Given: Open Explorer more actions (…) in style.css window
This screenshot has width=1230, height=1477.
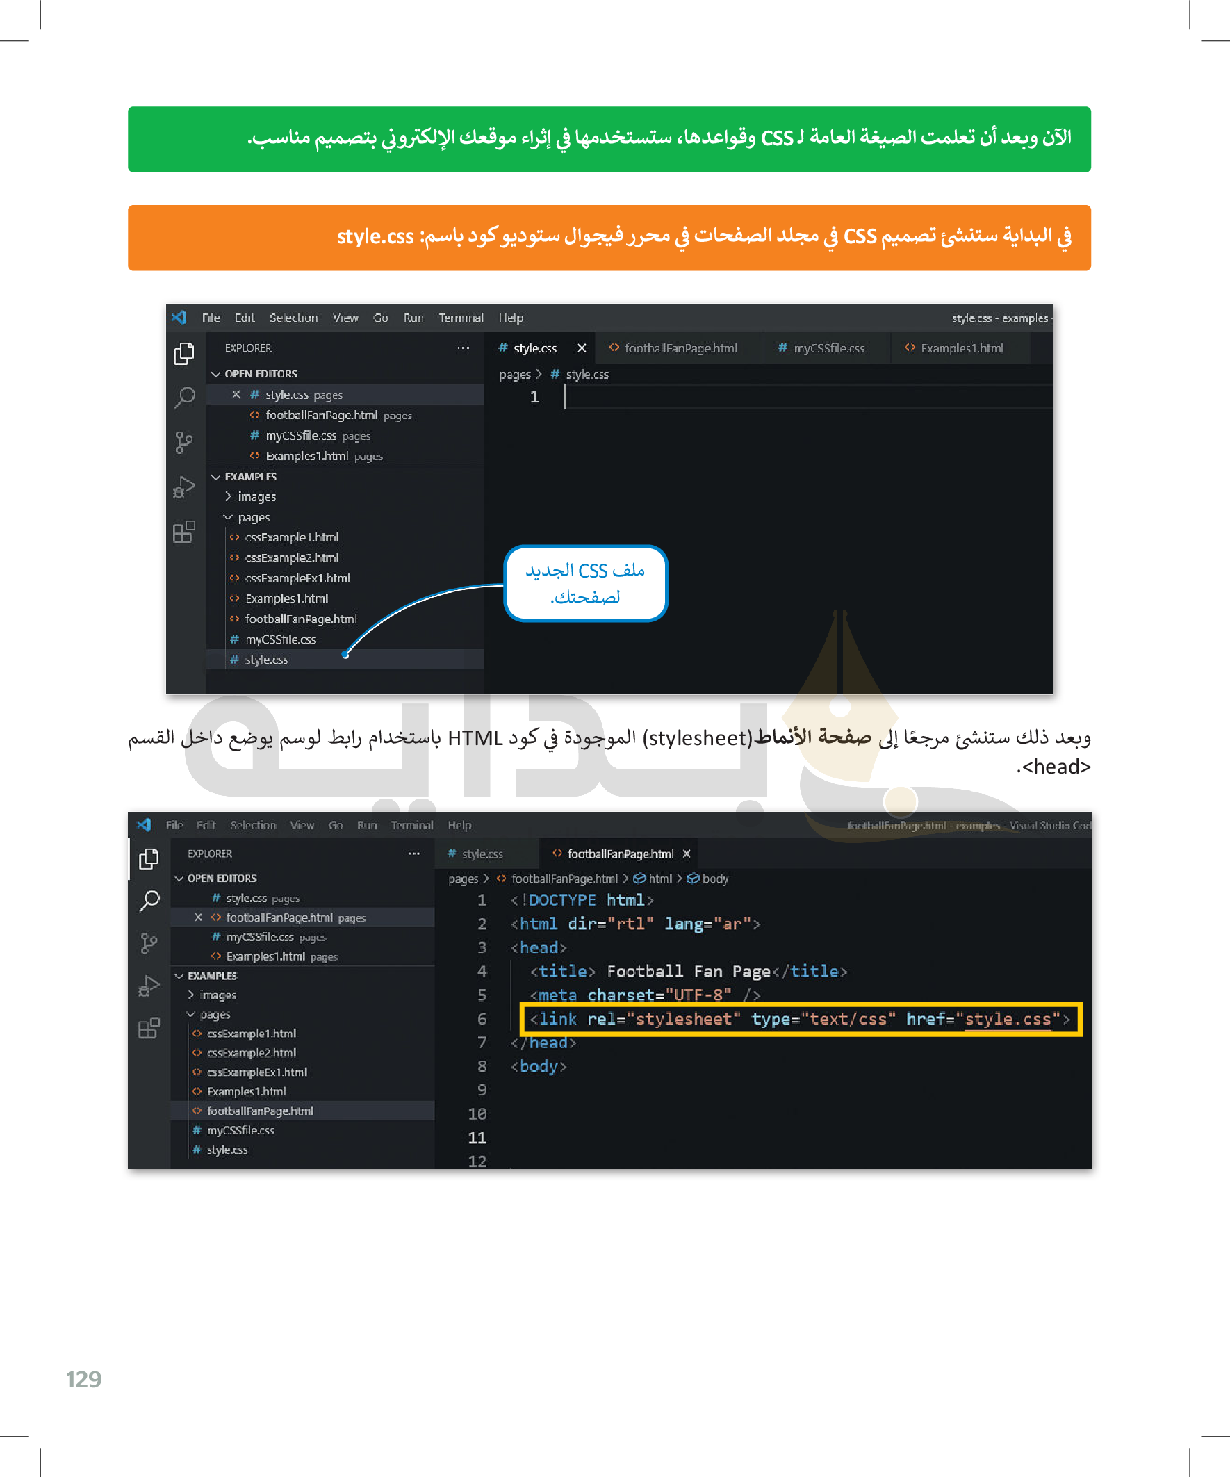Looking at the screenshot, I should tap(463, 348).
